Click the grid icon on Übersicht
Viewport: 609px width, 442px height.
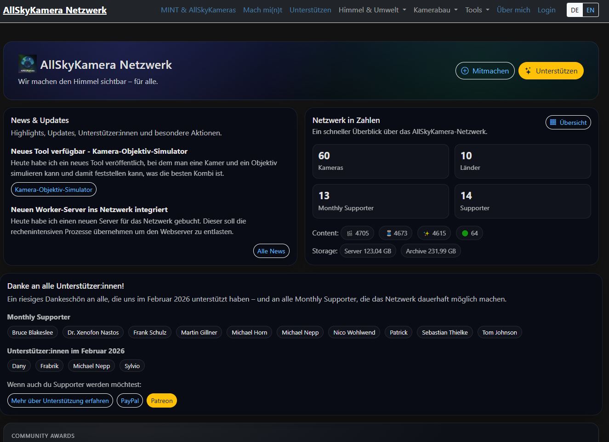click(553, 123)
